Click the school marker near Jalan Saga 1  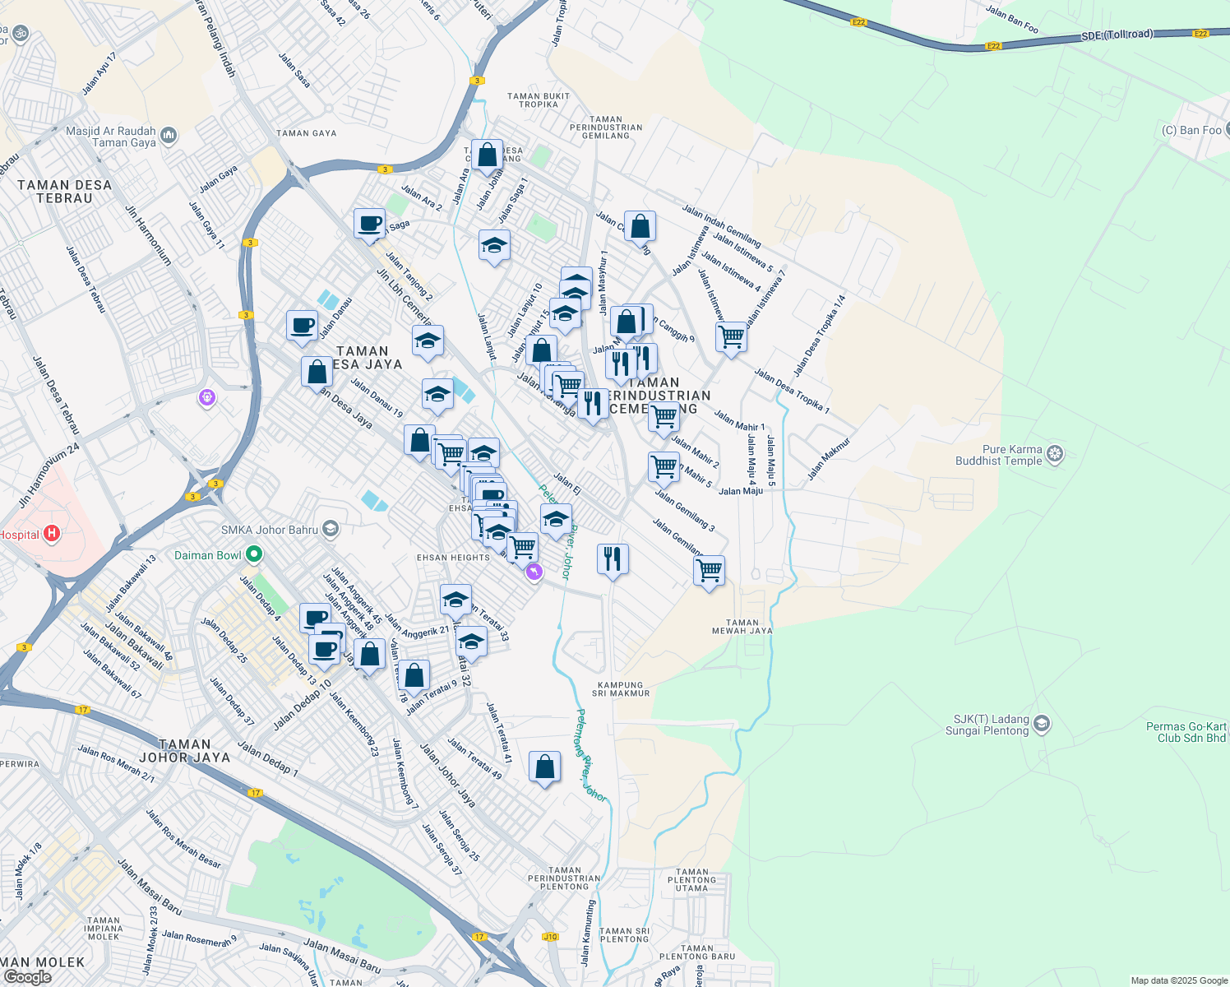tap(494, 246)
